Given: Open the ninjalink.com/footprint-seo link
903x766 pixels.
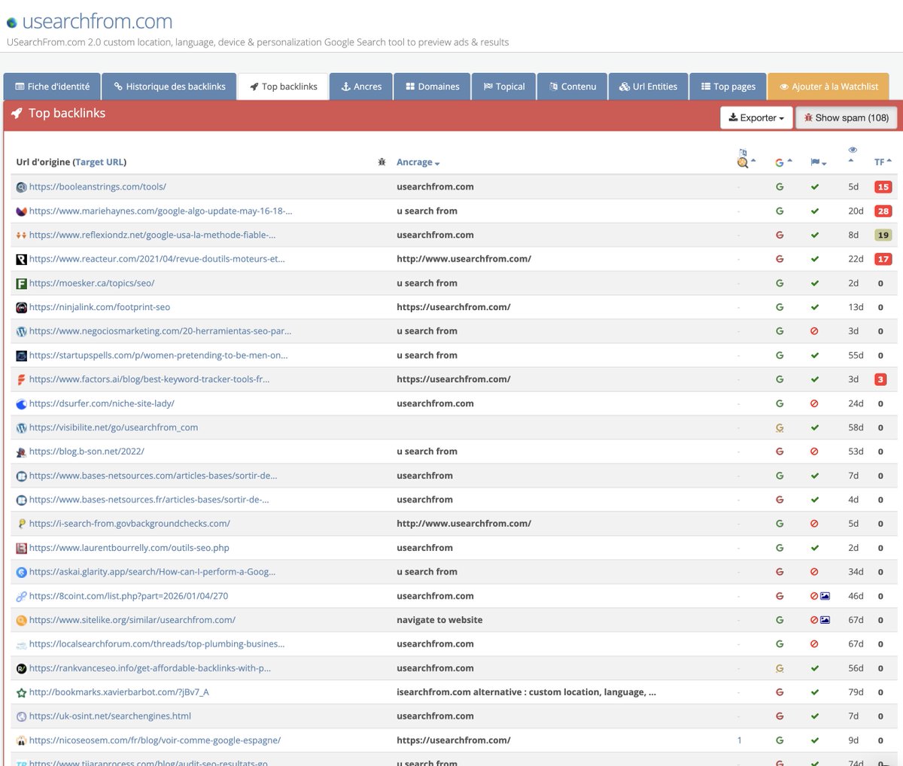Looking at the screenshot, I should (x=99, y=307).
